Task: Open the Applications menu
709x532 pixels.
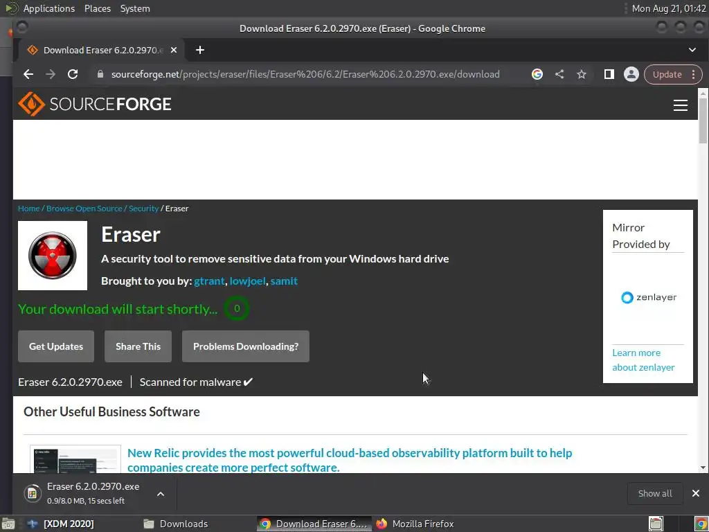Action: tap(49, 8)
